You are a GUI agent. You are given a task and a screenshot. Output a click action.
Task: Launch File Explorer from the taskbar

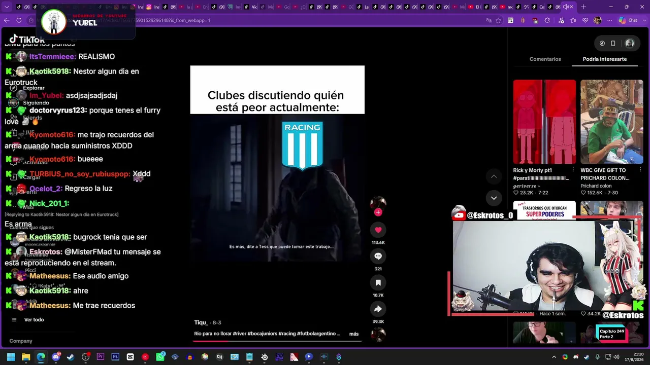pyautogui.click(x=26, y=357)
